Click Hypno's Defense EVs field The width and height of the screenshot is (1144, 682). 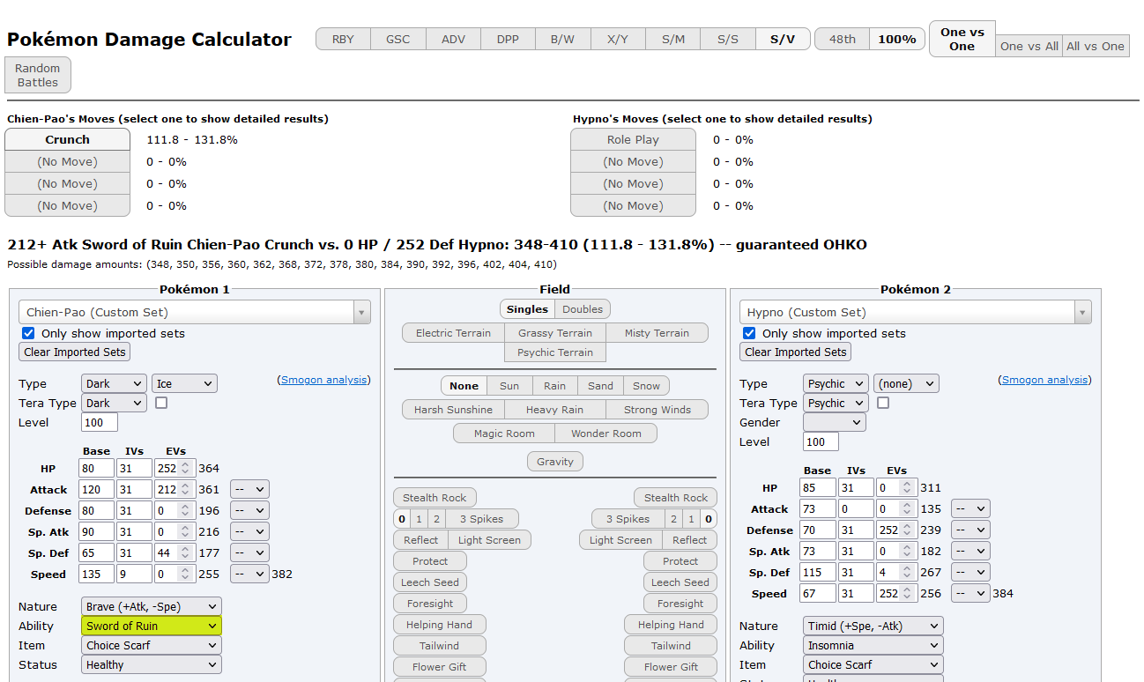tap(895, 530)
